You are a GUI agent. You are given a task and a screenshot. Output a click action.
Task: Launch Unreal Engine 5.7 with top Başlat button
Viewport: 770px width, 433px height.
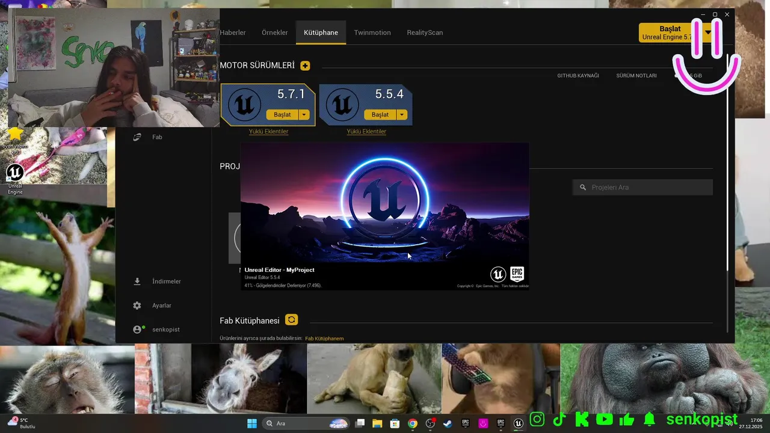pos(670,32)
